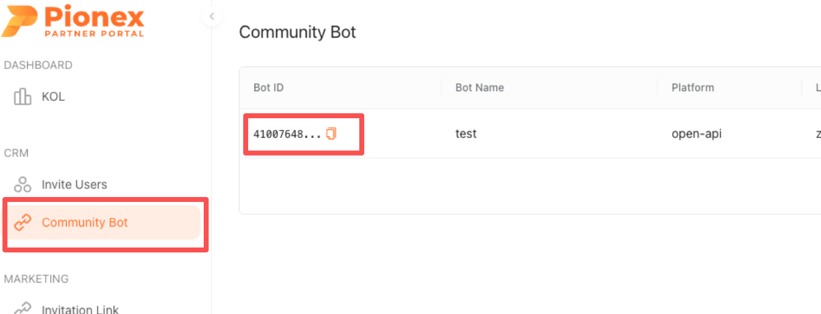The image size is (821, 314).
Task: Click the Invitation Link trend icon
Action: [x=23, y=308]
